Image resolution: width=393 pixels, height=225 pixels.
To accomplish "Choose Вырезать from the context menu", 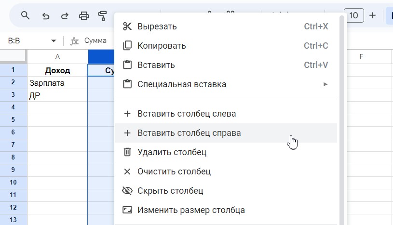I will point(157,26).
